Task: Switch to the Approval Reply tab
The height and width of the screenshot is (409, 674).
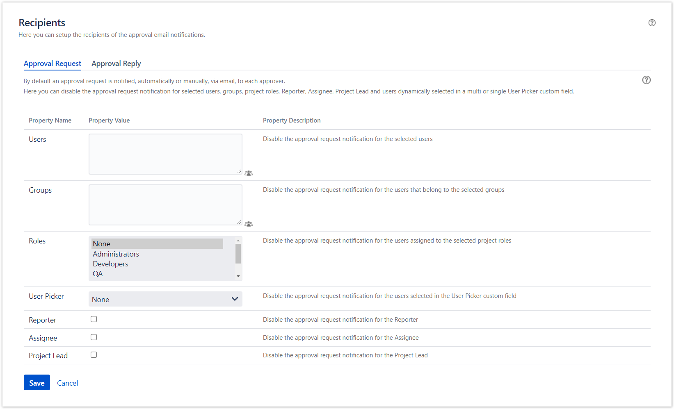Action: coord(116,64)
